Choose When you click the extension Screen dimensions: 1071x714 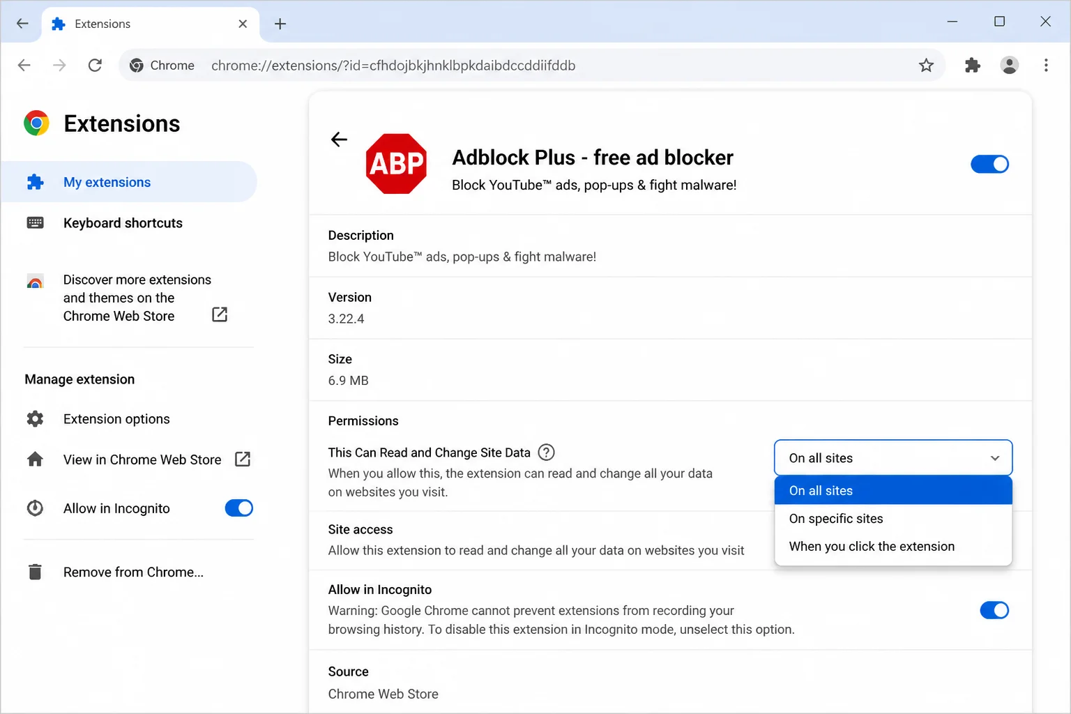(x=892, y=547)
